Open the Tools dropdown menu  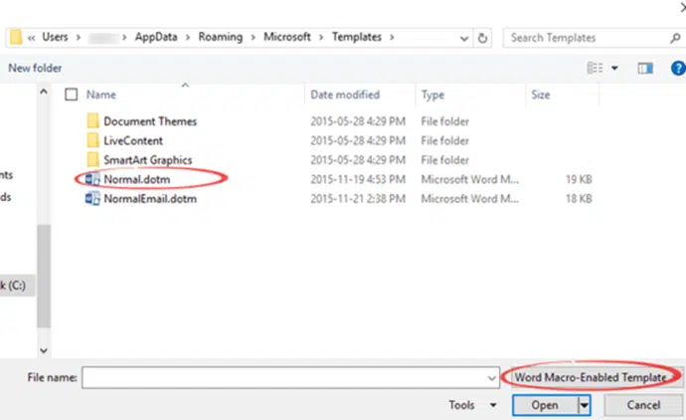(472, 405)
